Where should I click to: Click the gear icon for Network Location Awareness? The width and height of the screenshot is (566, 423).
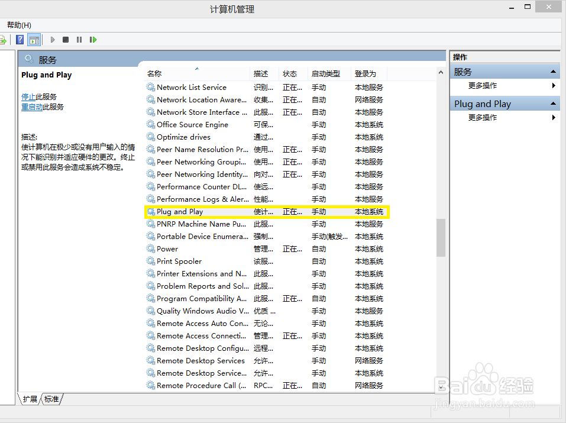(151, 99)
